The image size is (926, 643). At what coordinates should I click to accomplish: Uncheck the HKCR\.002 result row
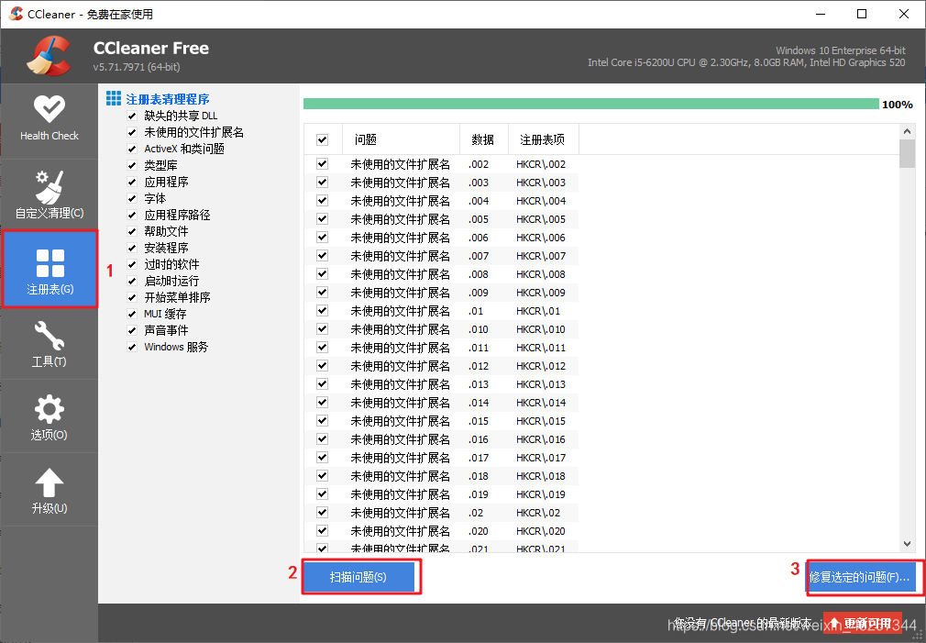tap(323, 163)
